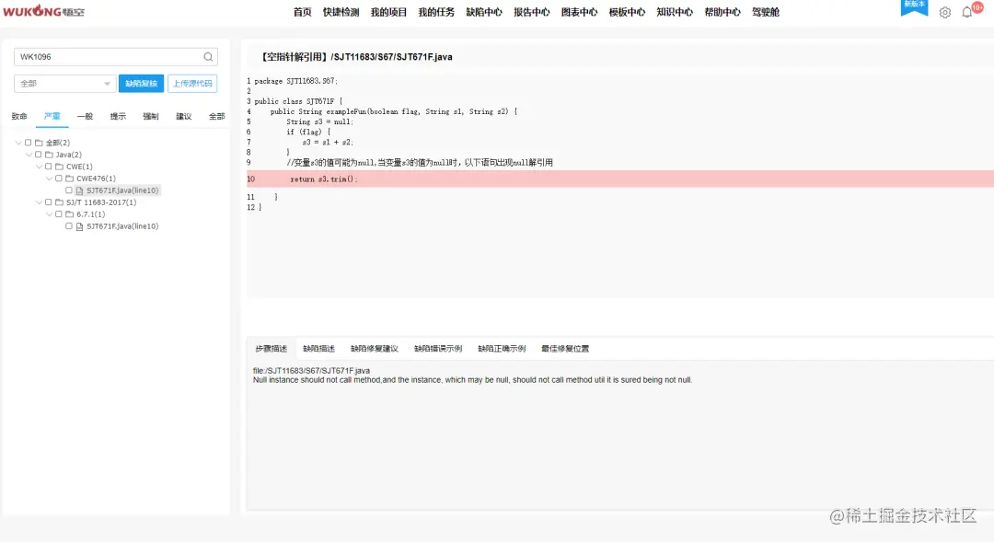
Task: Click the search magnifier icon in WK1096 field
Action: (x=208, y=57)
